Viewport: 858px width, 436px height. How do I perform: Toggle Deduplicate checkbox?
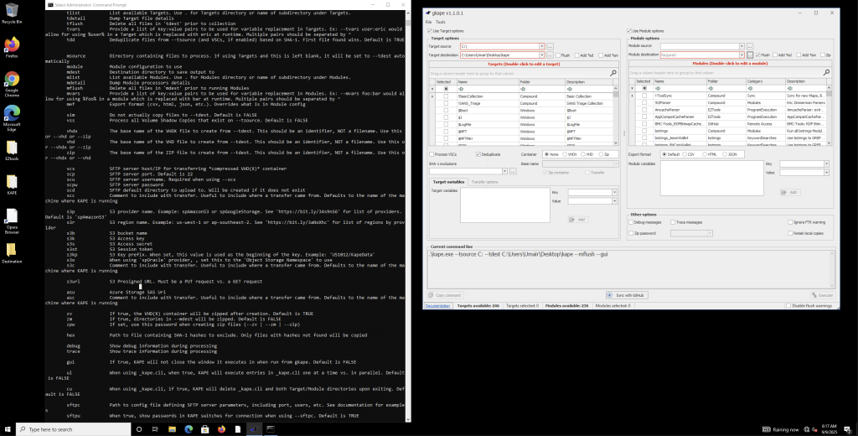(x=478, y=154)
